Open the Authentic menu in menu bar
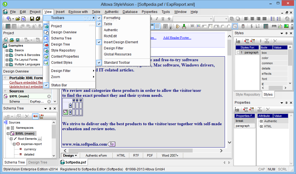 coord(112,12)
